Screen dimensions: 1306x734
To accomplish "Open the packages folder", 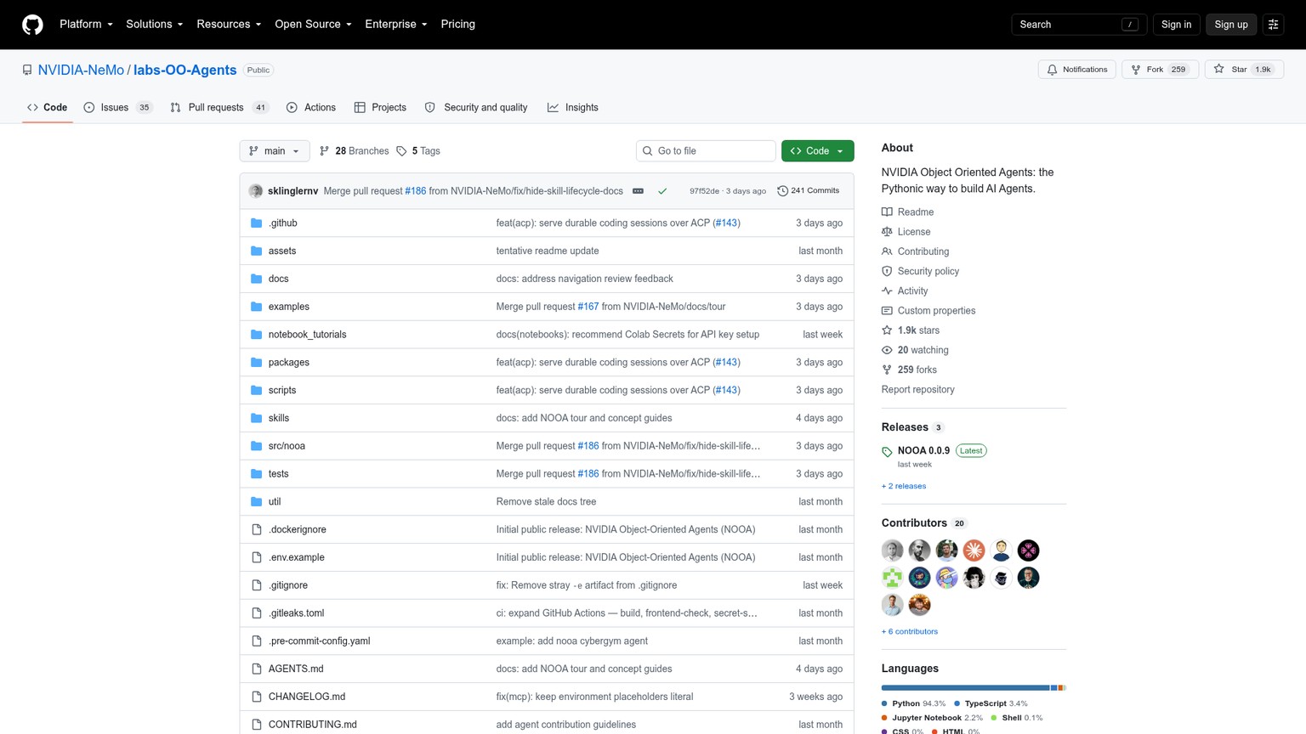I will click(x=288, y=363).
